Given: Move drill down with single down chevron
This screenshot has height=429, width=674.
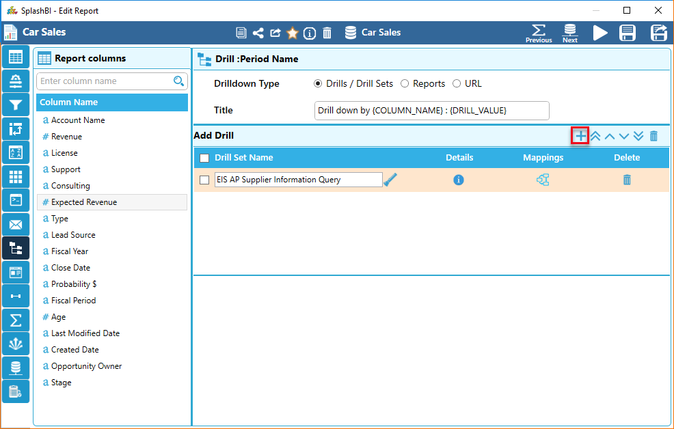Looking at the screenshot, I should pos(624,136).
